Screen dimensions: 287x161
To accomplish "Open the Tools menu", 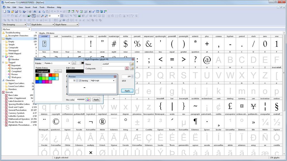I will pos(42,7).
